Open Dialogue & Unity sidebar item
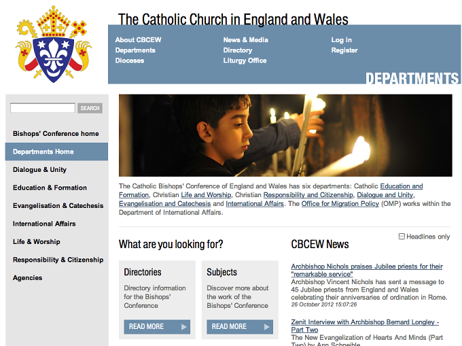This screenshot has height=346, width=462. point(39,169)
